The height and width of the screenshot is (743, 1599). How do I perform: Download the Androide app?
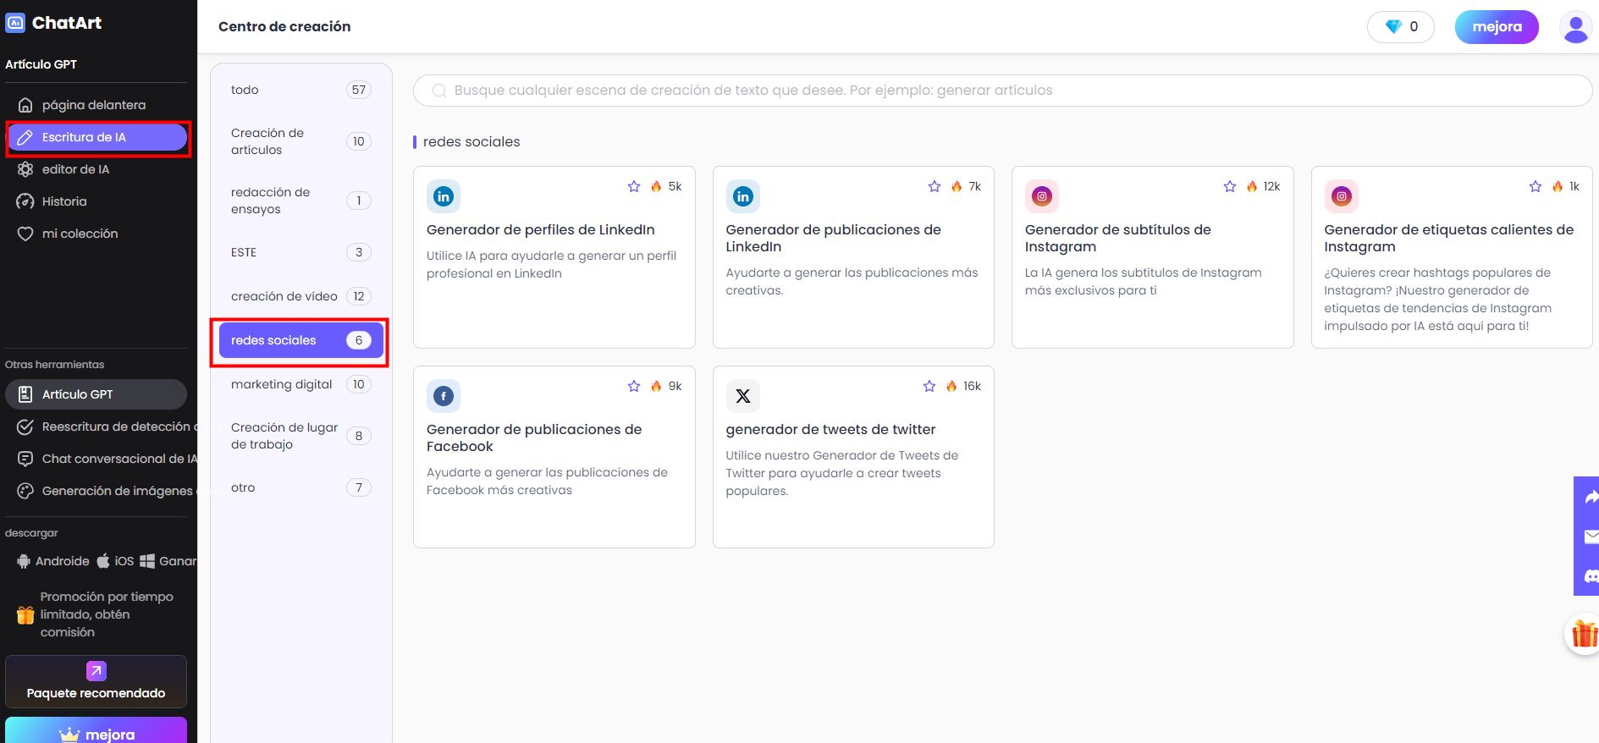coord(52,561)
